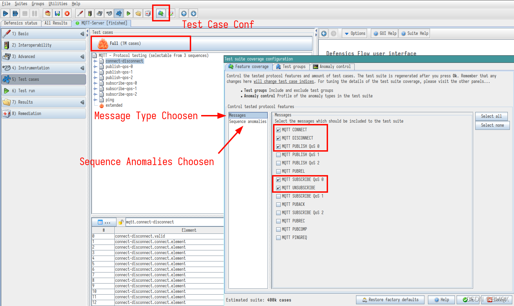Click the save suite toolbar icon
Screen dimensions: 514x306
point(57,13)
